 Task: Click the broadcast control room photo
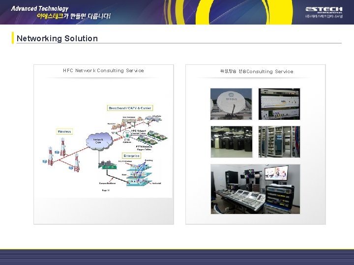point(255,189)
